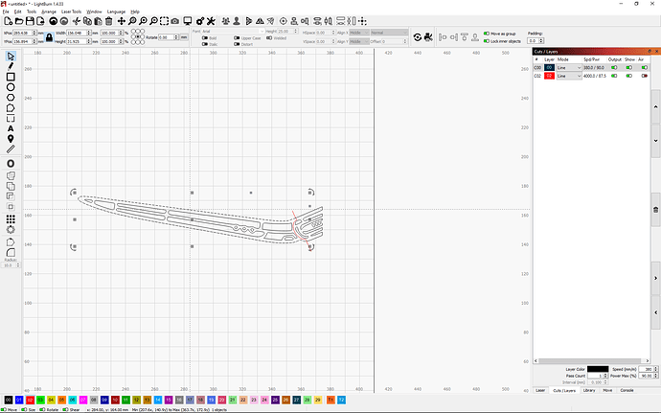Toggle the aspect ratio lock icon
This screenshot has width=661, height=413.
pyautogui.click(x=49, y=37)
